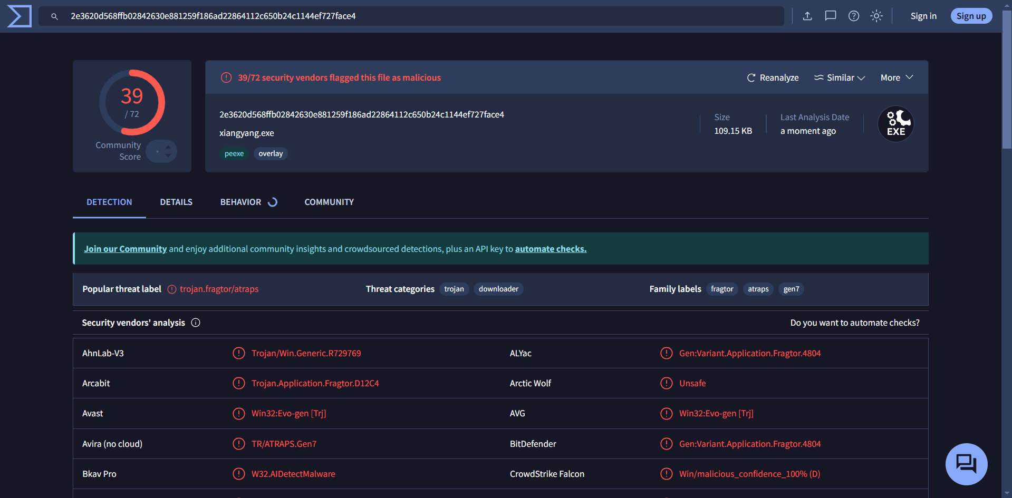Click Avast's 'Win32:Evo-gen [Trj]' result

point(289,414)
